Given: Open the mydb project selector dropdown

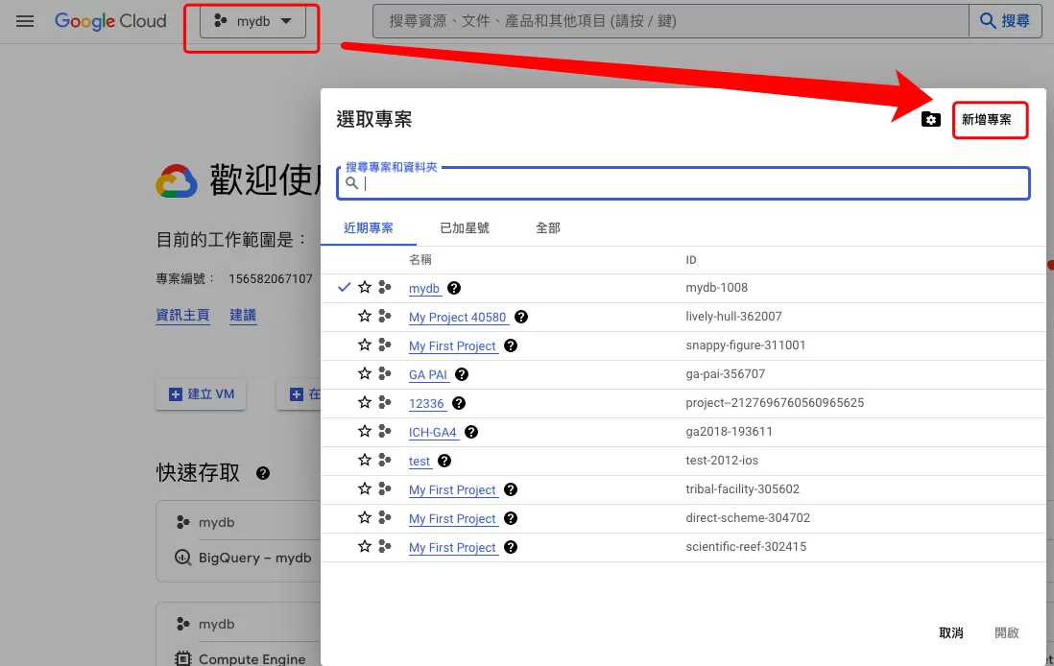Looking at the screenshot, I should tap(252, 21).
